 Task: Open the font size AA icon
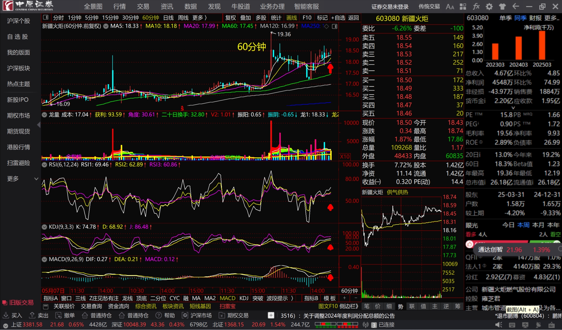pos(450,6)
